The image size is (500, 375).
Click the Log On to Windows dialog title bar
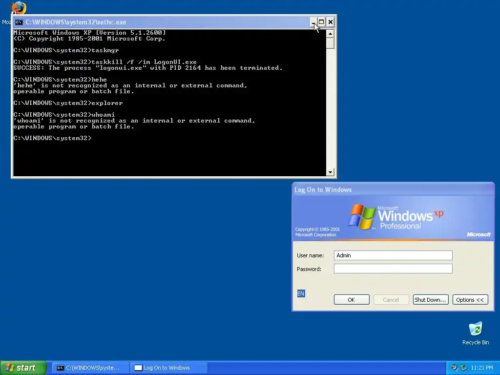click(x=393, y=189)
